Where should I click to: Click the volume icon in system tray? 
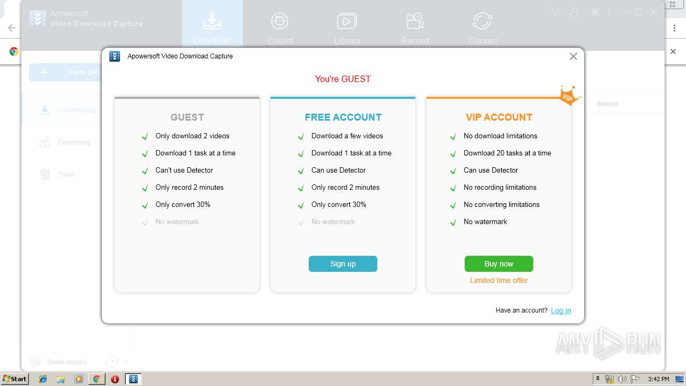coord(622,379)
